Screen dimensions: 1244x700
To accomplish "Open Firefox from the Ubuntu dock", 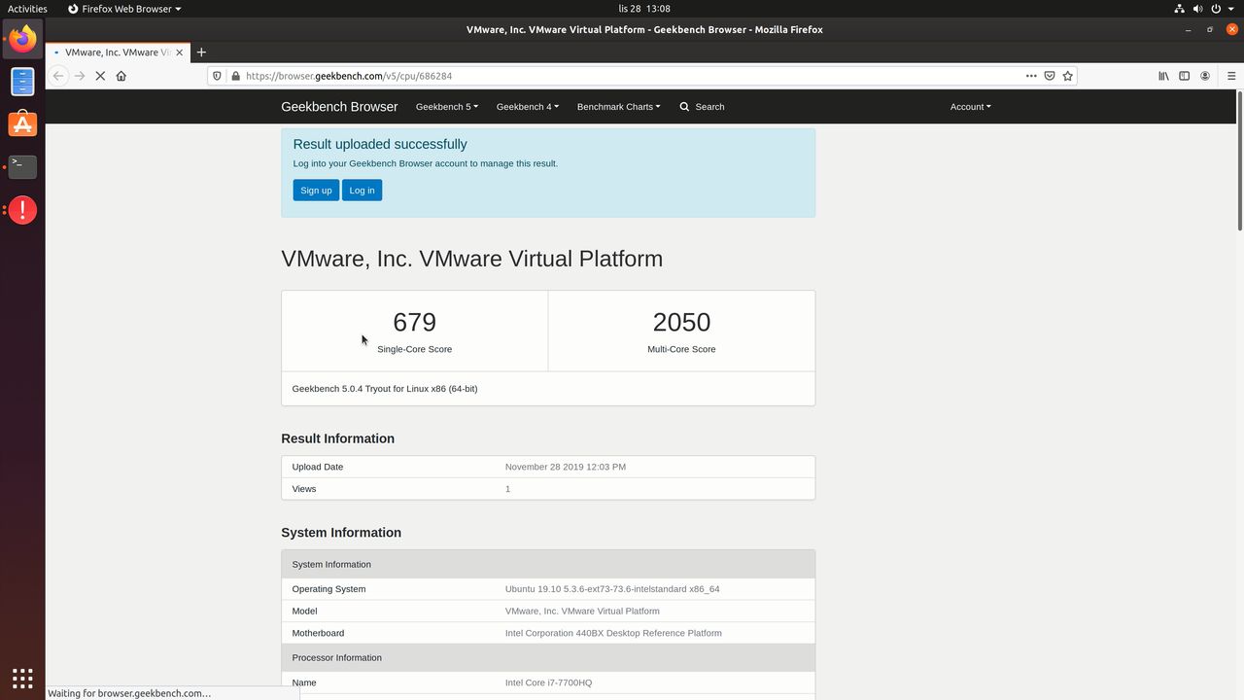I will point(22,39).
